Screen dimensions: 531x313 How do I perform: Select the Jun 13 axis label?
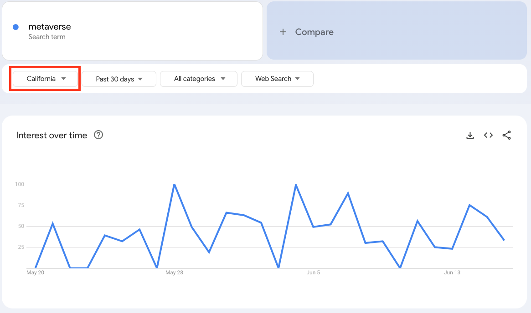(x=452, y=273)
